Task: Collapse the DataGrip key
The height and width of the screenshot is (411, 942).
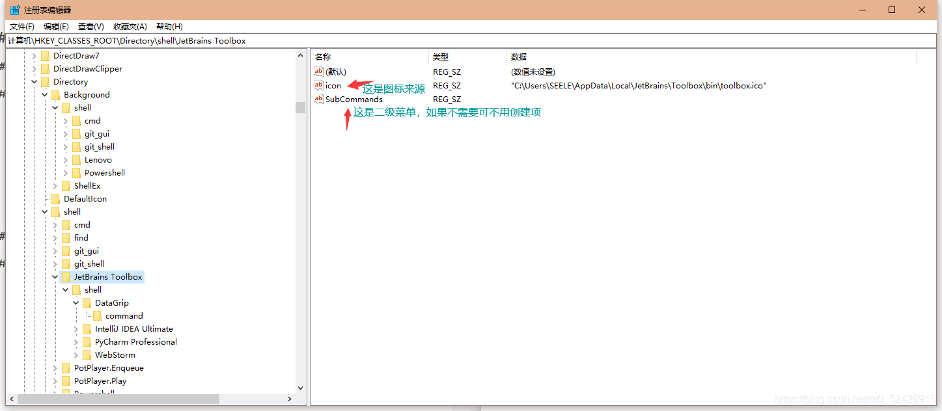Action: pos(76,303)
